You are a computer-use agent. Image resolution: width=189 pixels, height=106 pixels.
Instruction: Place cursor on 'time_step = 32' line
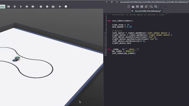click(x=121, y=25)
